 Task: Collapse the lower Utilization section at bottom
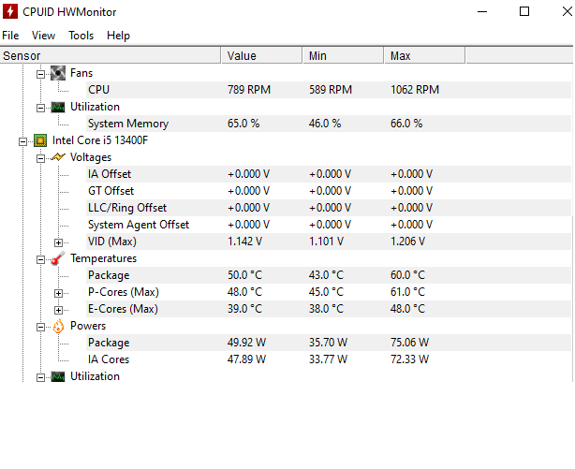40,377
